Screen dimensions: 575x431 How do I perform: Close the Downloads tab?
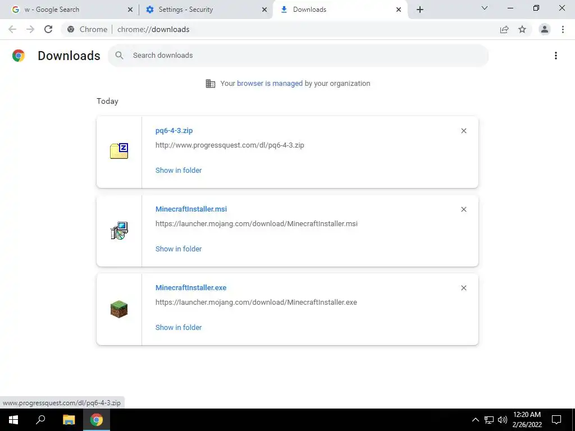399,10
